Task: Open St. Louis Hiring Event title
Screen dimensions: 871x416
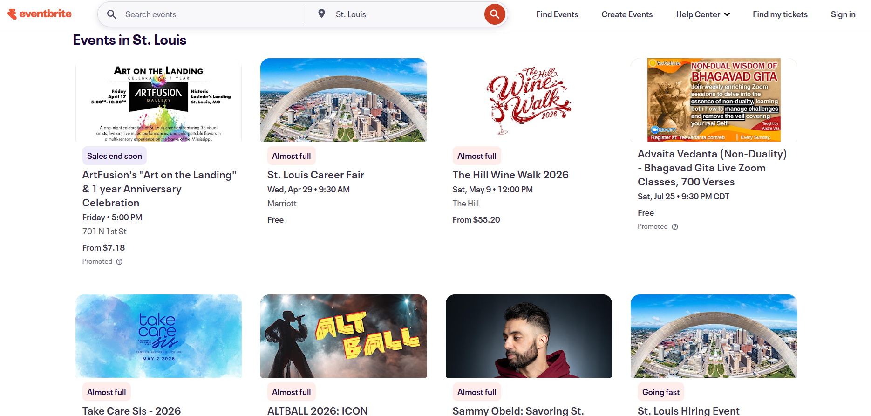Action: click(688, 410)
